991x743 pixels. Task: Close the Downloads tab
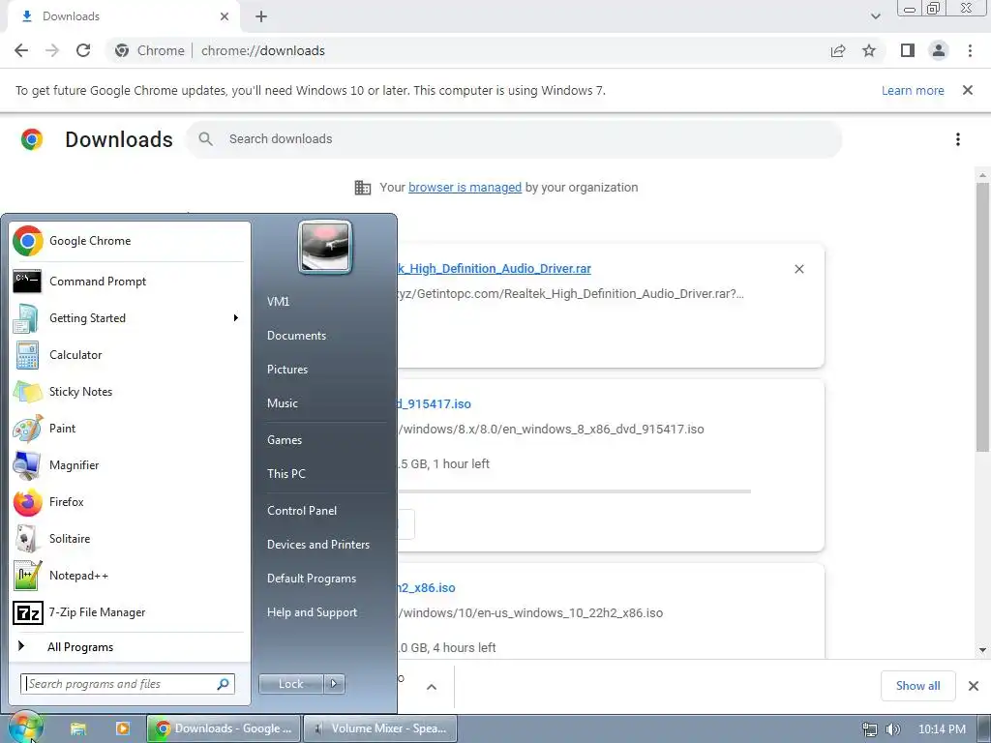pos(225,16)
